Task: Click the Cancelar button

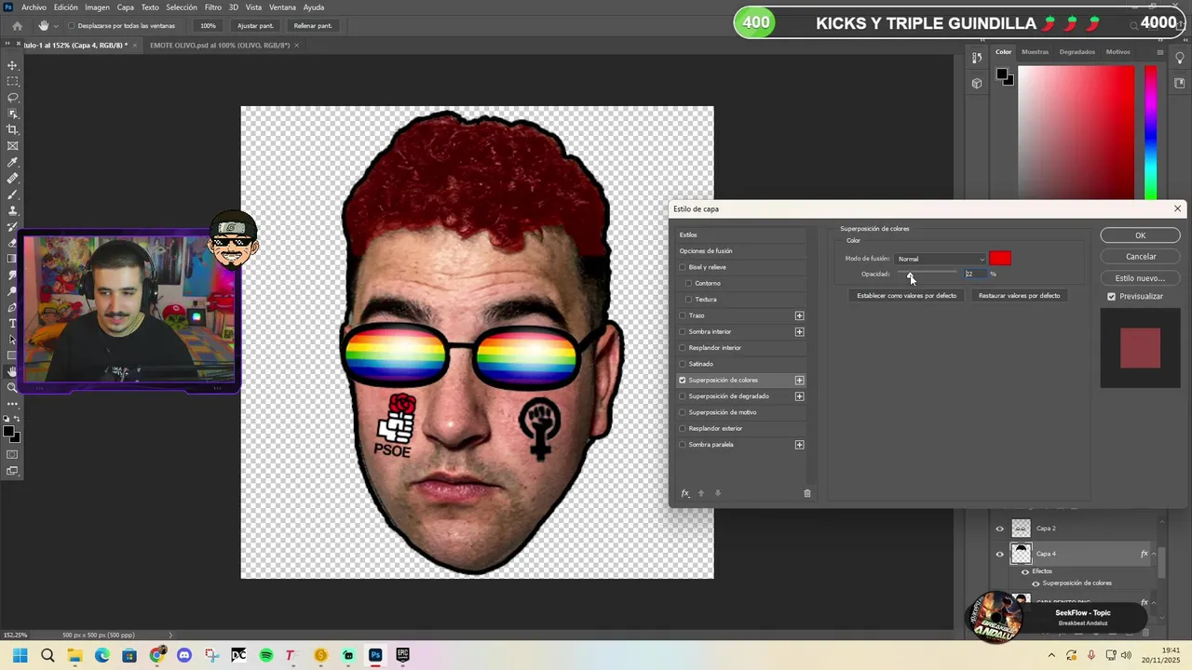Action: click(1140, 257)
